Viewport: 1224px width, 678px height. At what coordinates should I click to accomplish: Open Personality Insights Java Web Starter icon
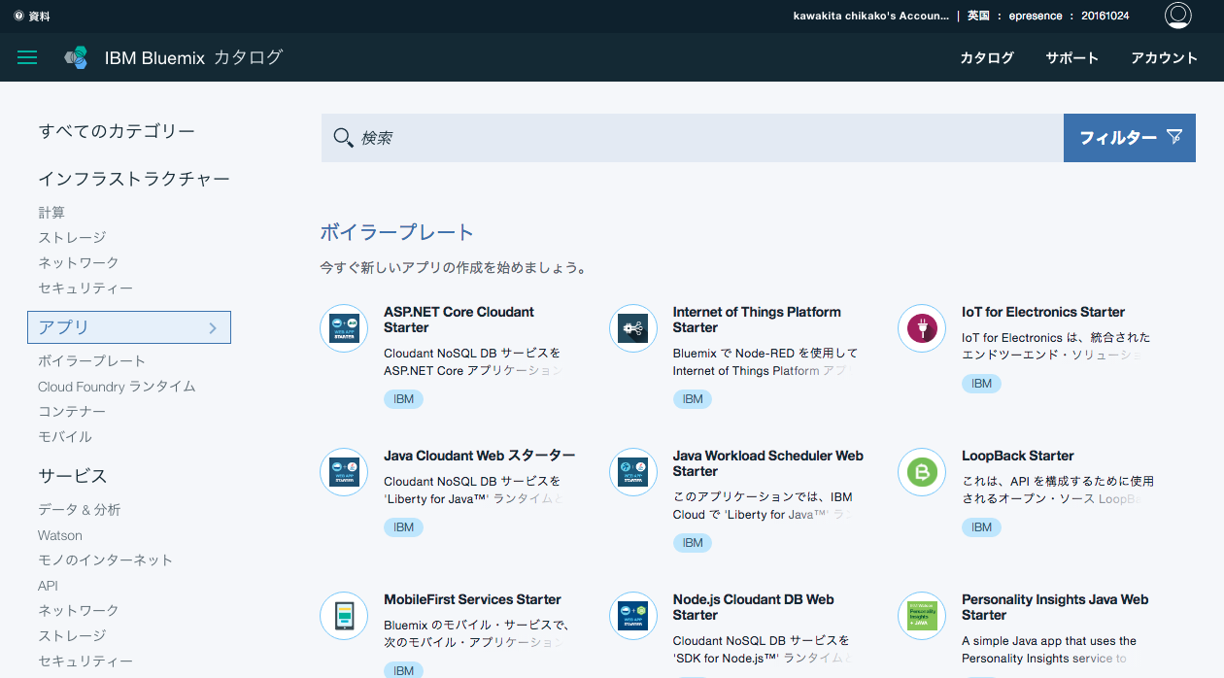pos(922,616)
